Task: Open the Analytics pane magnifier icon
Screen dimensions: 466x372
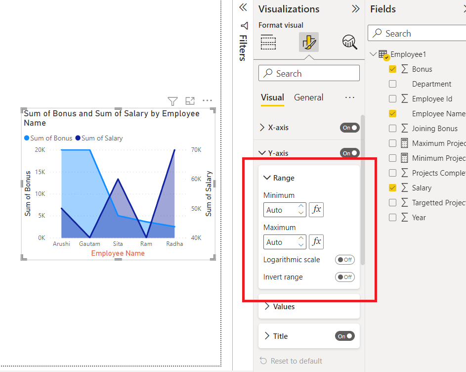Action: pos(349,42)
